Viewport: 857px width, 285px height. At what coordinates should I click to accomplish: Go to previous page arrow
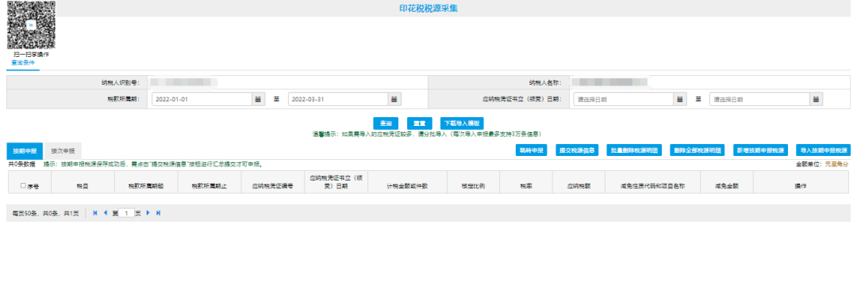coord(106,213)
